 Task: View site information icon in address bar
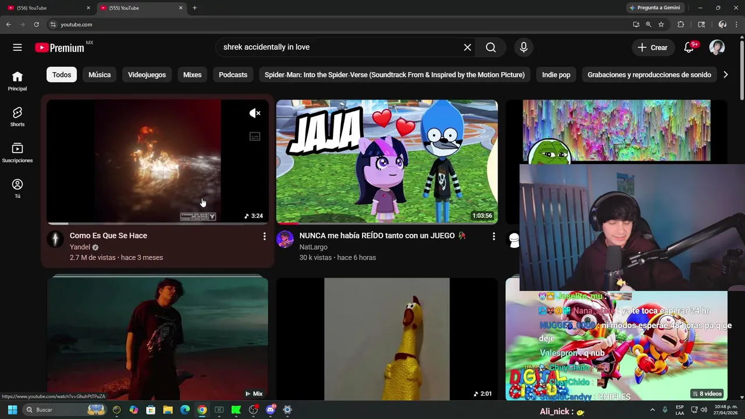click(x=53, y=24)
